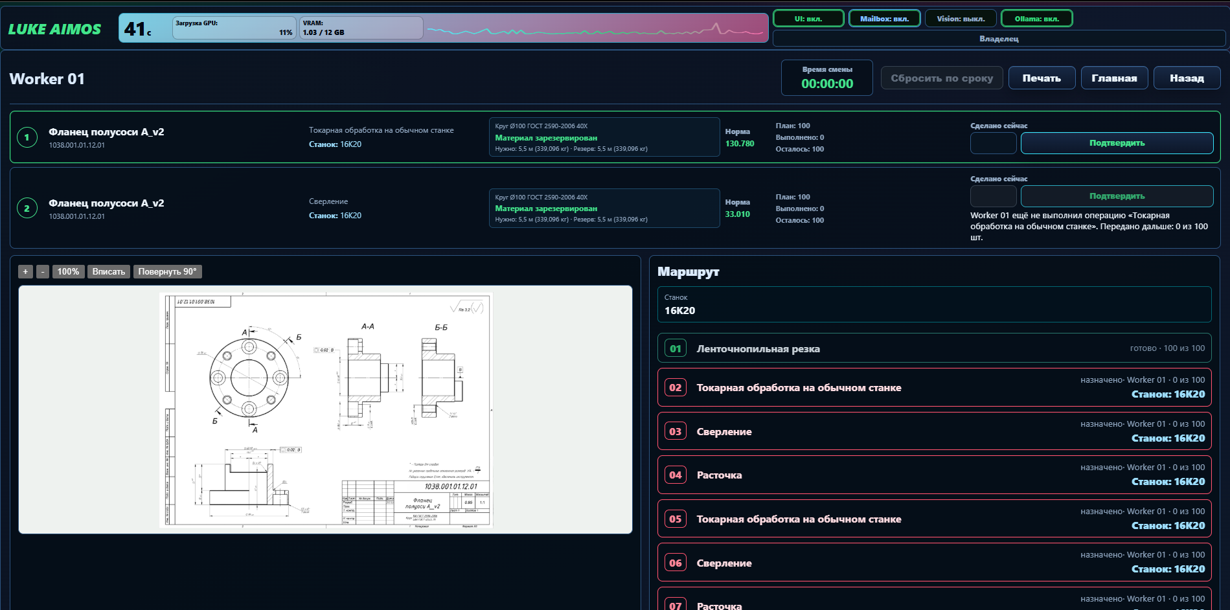The image size is (1230, 610).
Task: Confirm quantity for Сверление task
Action: click(x=1117, y=196)
